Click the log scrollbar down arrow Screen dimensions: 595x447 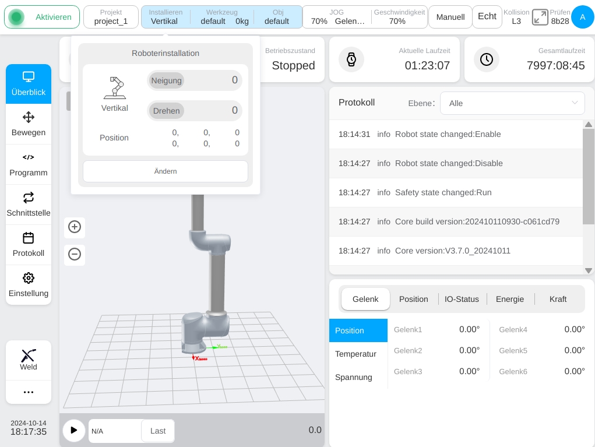(x=589, y=270)
